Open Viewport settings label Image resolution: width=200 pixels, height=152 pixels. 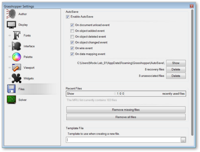tap(29, 68)
